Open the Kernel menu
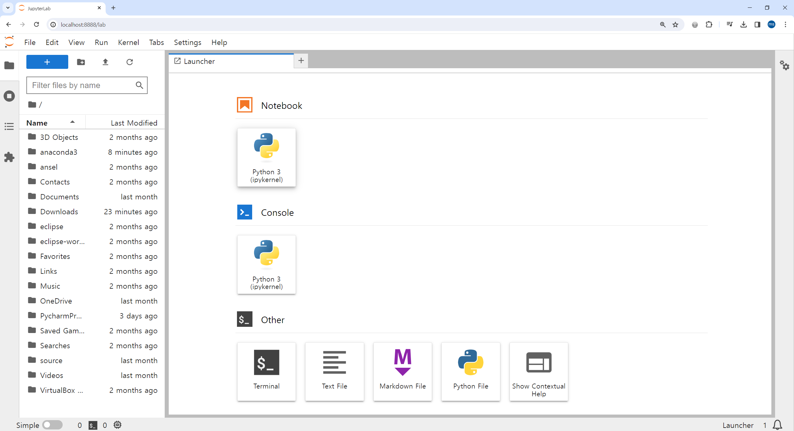 pyautogui.click(x=128, y=42)
